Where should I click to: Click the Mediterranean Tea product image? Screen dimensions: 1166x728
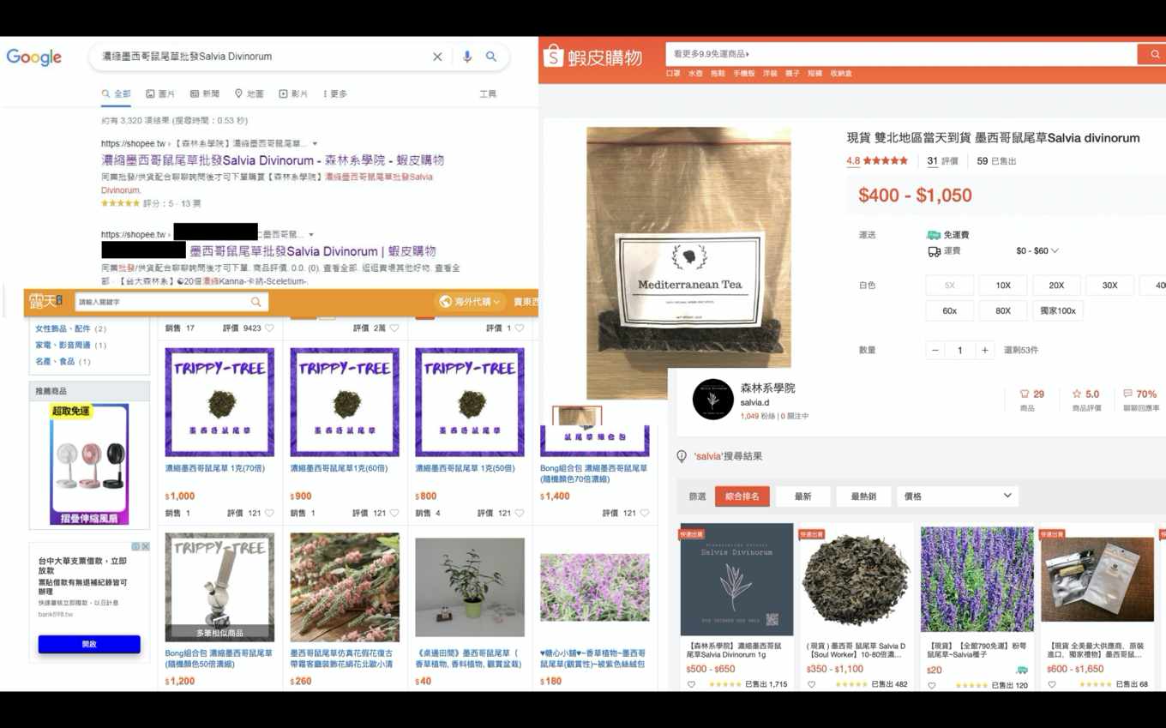coord(688,263)
